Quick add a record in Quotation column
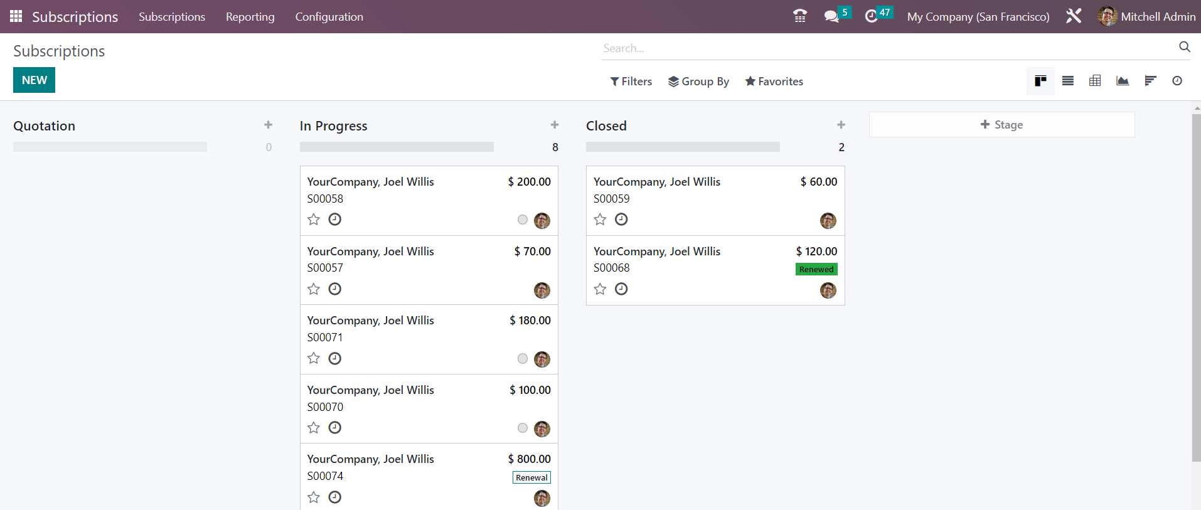Image resolution: width=1201 pixels, height=510 pixels. [268, 125]
